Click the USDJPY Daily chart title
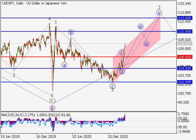Viewport: 196px width, 140px height. (34, 3)
